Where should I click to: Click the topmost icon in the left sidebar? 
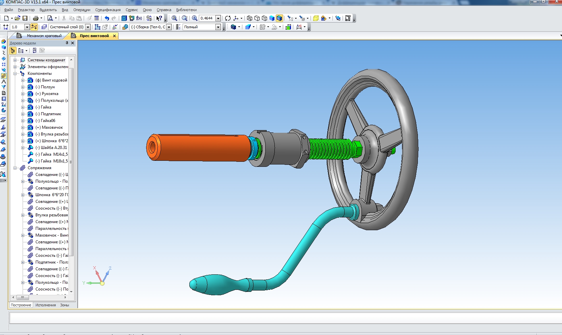coord(4,41)
